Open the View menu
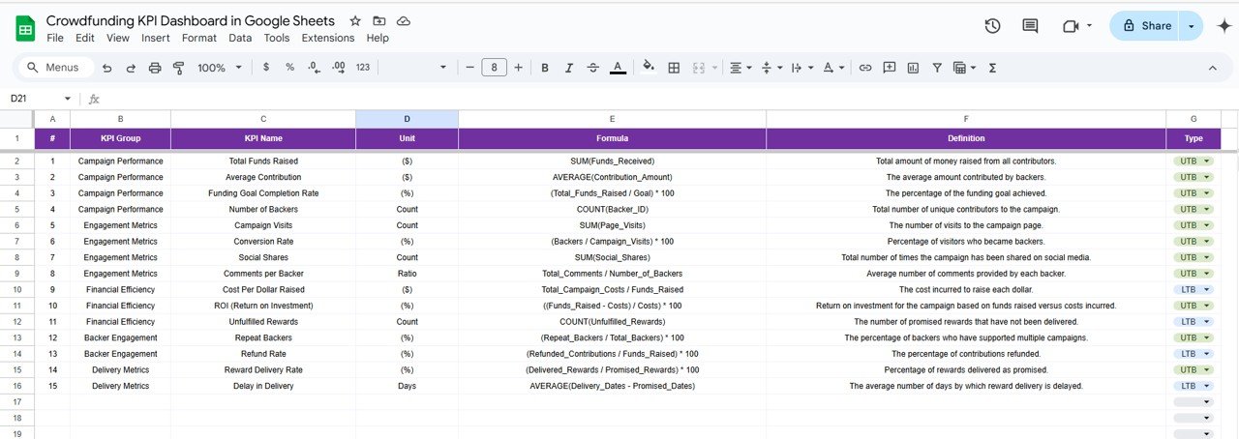 tap(118, 38)
